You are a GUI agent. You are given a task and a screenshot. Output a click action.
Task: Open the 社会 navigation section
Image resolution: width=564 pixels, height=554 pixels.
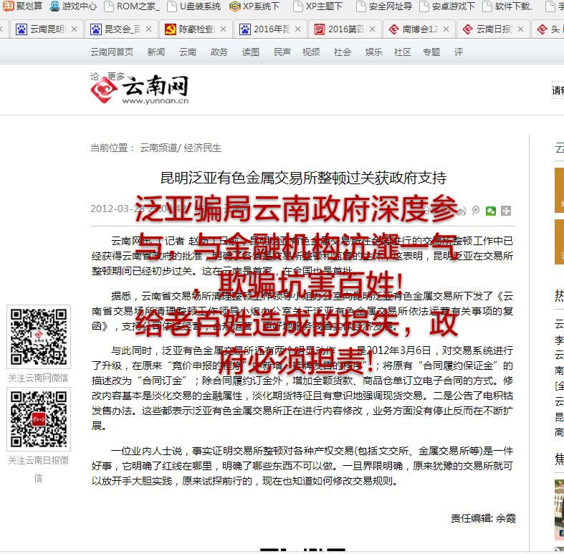[343, 52]
